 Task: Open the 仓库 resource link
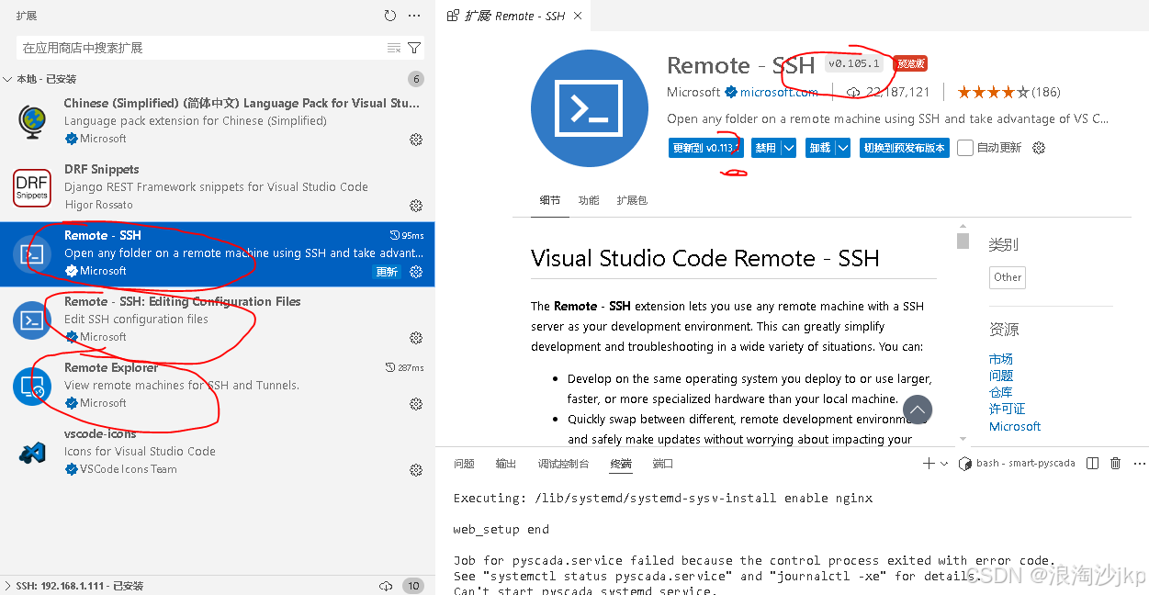click(x=1001, y=392)
